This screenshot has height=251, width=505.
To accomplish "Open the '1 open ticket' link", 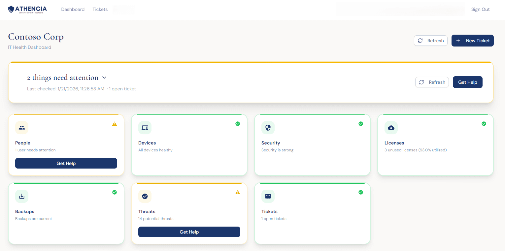I will (x=122, y=89).
